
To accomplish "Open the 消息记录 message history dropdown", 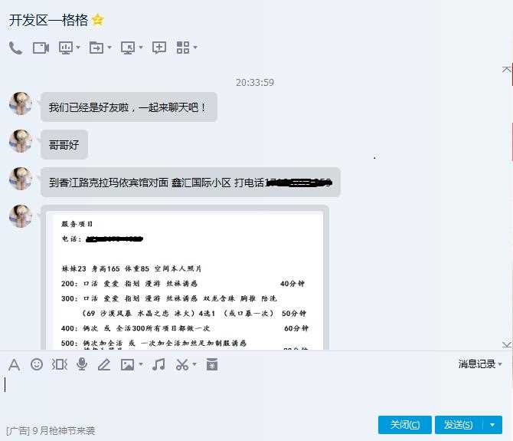I will click(x=480, y=364).
